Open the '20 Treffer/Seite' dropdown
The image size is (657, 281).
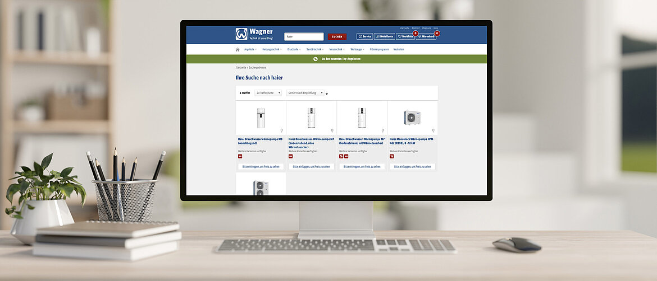click(268, 93)
